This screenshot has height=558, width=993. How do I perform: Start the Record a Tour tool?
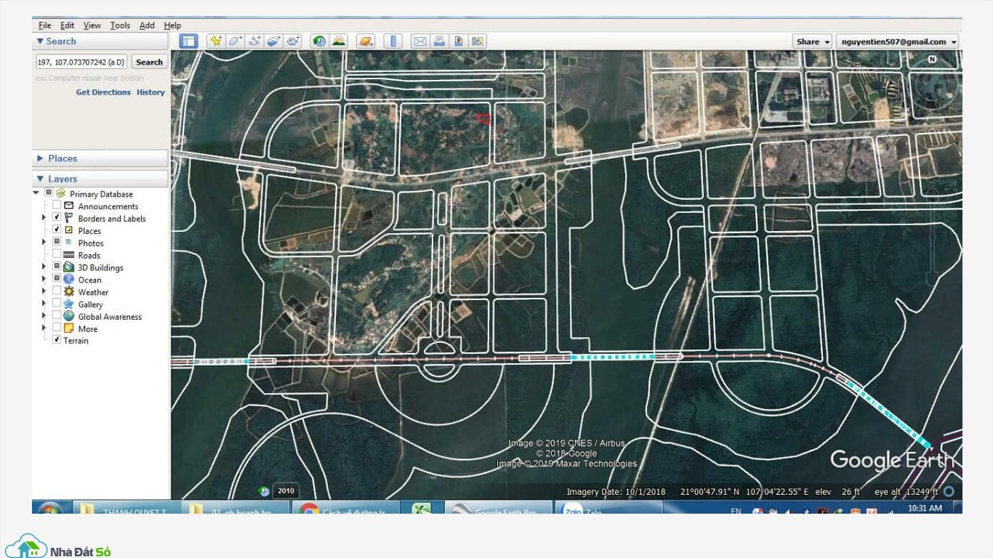tap(293, 41)
